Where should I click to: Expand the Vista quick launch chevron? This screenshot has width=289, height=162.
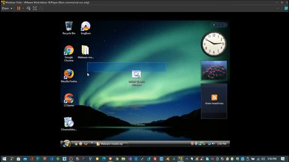coord(92,143)
